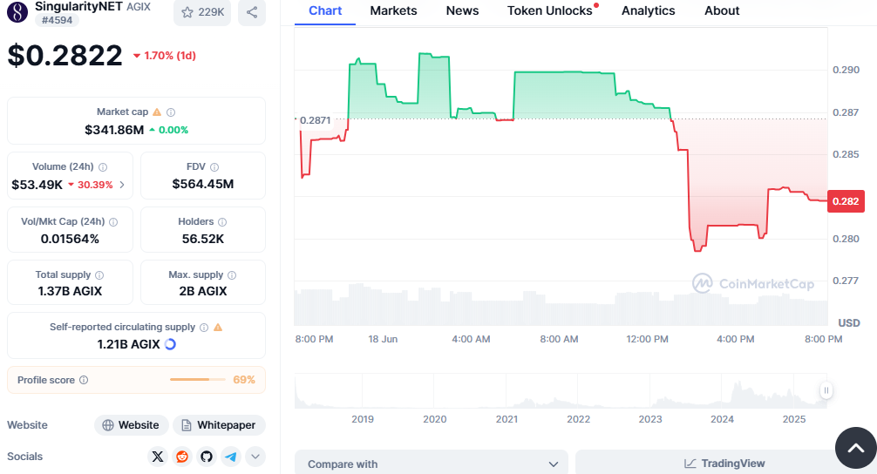This screenshot has height=474, width=877.
Task: Open Max. supply info icon
Action: (x=232, y=275)
